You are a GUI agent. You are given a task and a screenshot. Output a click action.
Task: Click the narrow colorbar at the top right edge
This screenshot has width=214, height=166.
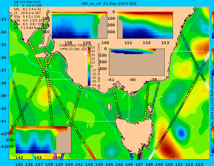click(213, 25)
